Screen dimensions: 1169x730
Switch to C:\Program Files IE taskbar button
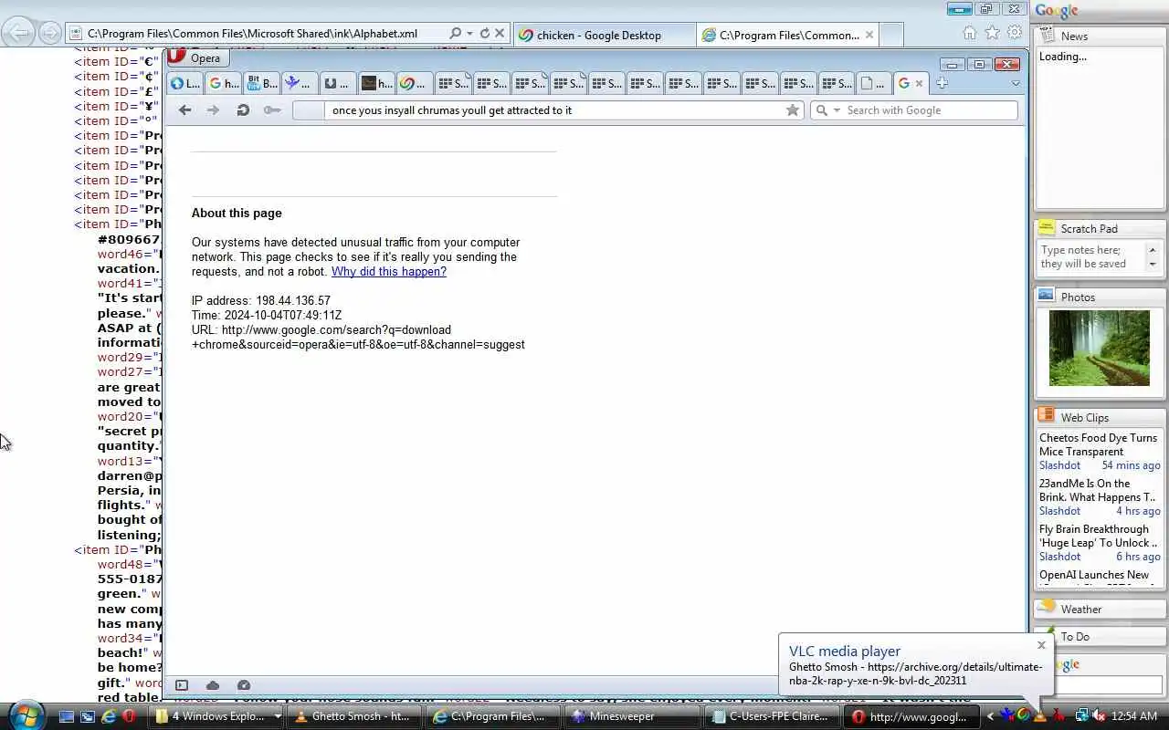coord(493,716)
